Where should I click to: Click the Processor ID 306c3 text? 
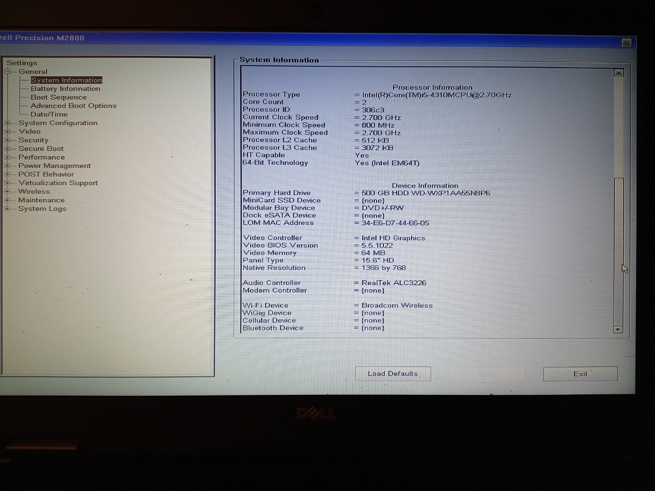[373, 110]
